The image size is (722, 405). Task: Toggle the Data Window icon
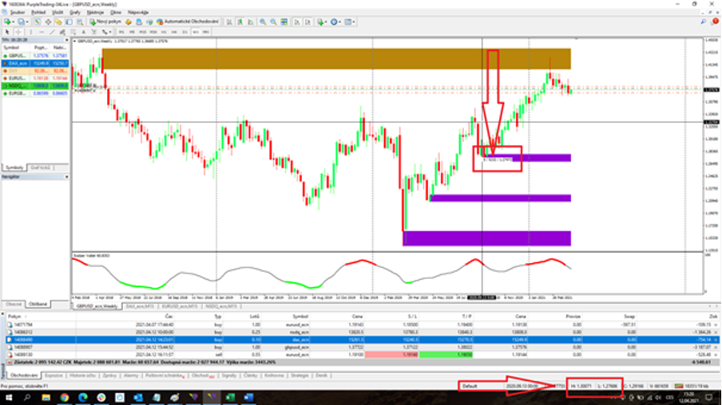(48, 22)
